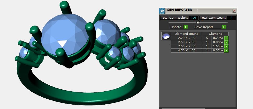This screenshot has height=109, width=253.
Task: Click the quantity 5 cell
Action: pos(207,38)
